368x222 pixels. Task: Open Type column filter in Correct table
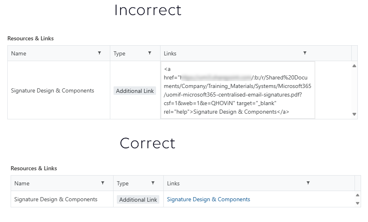(x=153, y=183)
